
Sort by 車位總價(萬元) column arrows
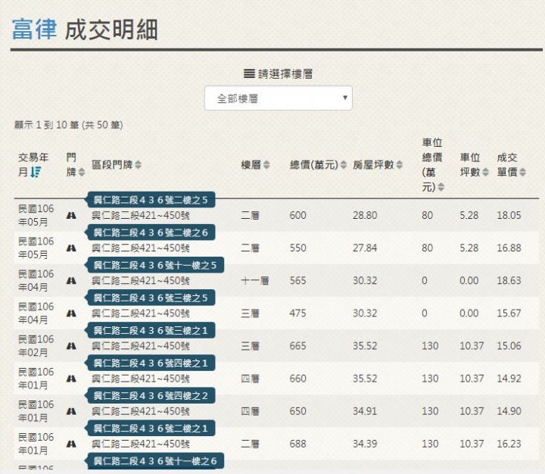click(x=441, y=187)
